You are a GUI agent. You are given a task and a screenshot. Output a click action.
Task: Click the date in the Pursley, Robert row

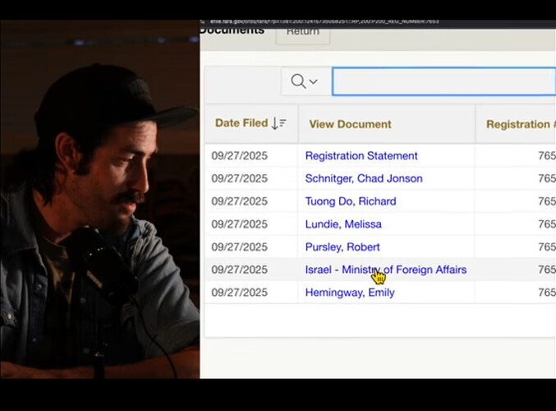pyautogui.click(x=239, y=247)
